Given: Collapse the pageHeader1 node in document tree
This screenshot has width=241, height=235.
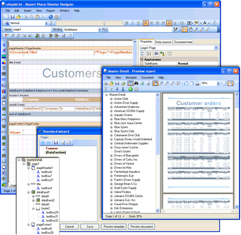Looking at the screenshot, I should point(28,168).
